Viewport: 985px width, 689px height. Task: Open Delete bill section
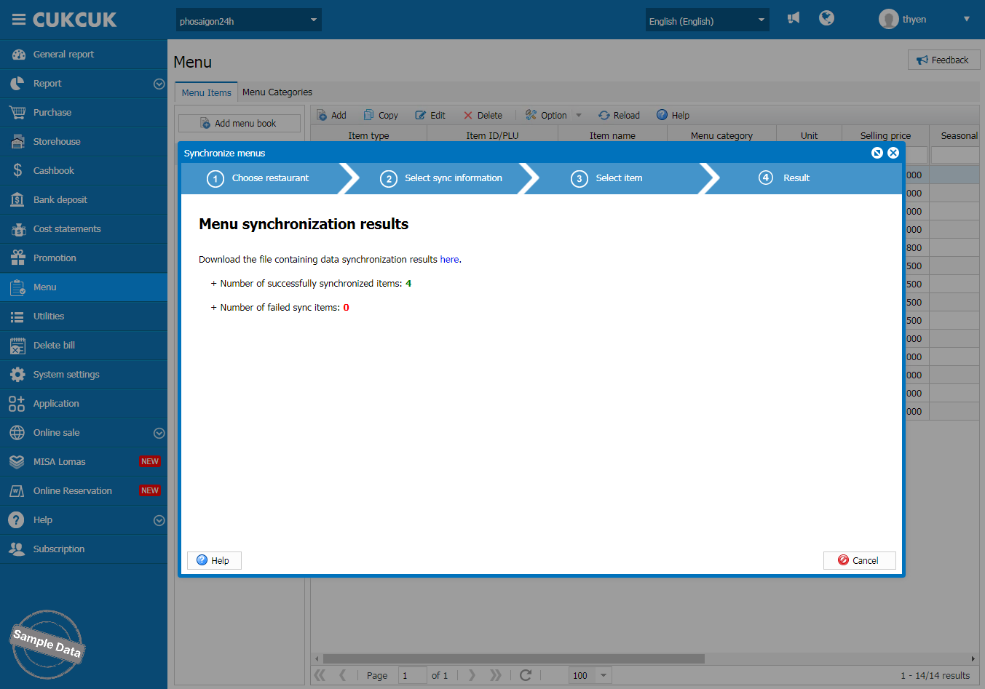coord(84,346)
